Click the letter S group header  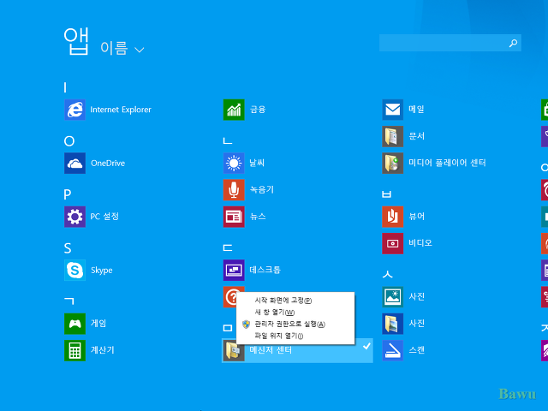68,248
